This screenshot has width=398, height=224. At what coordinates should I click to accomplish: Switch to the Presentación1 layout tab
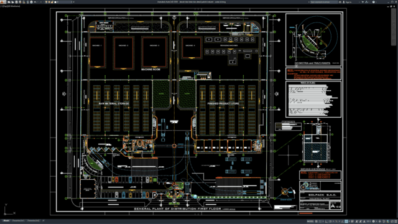point(18,221)
